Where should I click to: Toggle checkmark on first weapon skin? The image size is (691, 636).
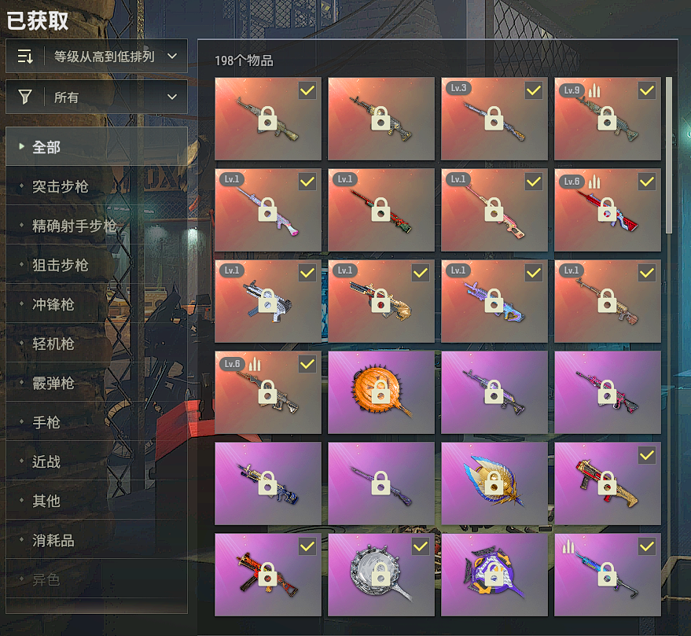(307, 90)
